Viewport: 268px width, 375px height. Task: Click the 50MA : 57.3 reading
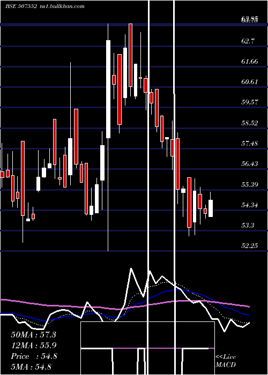pyautogui.click(x=33, y=335)
